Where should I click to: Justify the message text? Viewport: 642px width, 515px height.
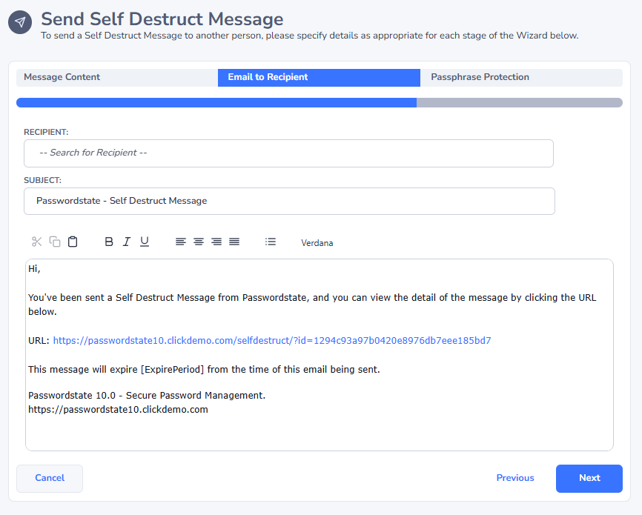click(x=234, y=242)
